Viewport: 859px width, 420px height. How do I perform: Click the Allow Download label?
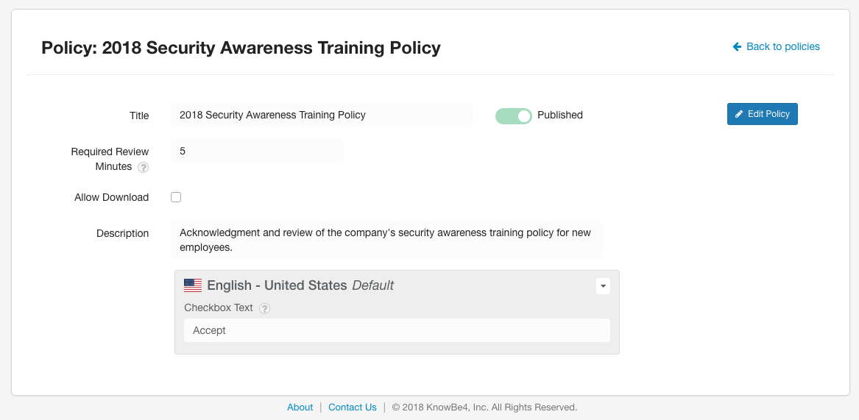(111, 197)
